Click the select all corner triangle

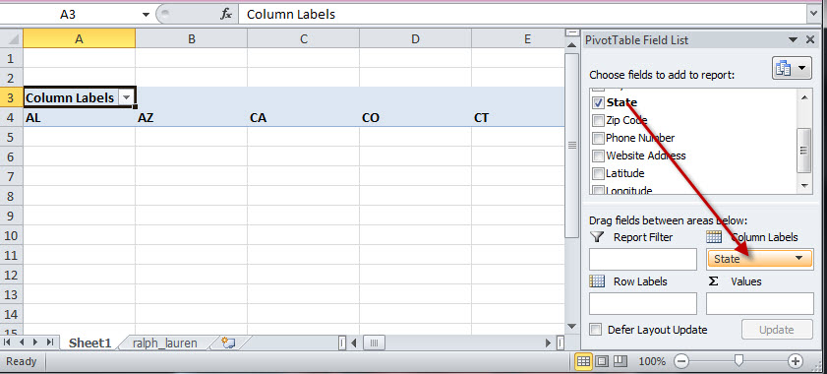pyautogui.click(x=12, y=38)
